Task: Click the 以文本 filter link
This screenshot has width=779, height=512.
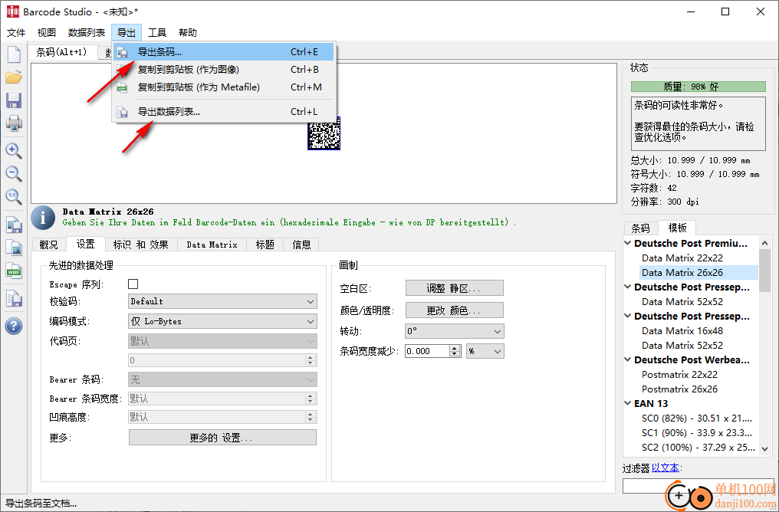Action: tap(666, 468)
